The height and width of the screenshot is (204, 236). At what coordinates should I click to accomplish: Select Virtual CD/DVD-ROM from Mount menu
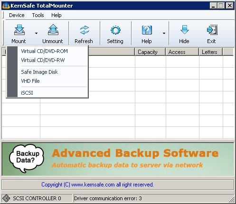[52, 51]
